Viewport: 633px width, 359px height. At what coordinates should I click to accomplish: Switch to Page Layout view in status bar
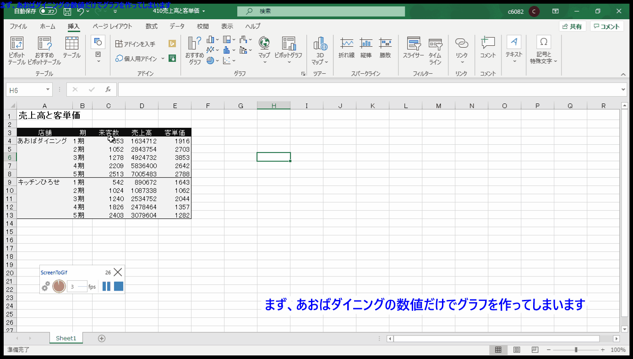(x=516, y=350)
